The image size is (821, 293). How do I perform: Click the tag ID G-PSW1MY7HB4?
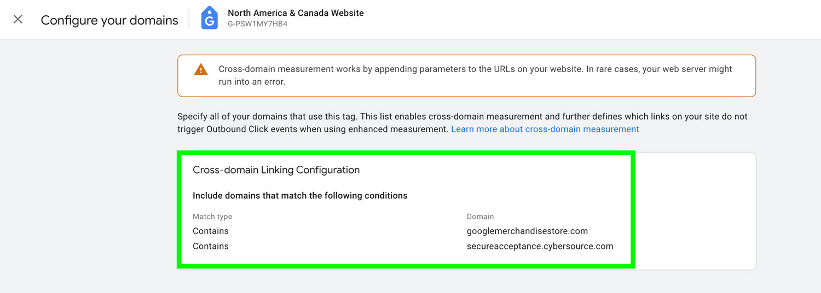258,24
